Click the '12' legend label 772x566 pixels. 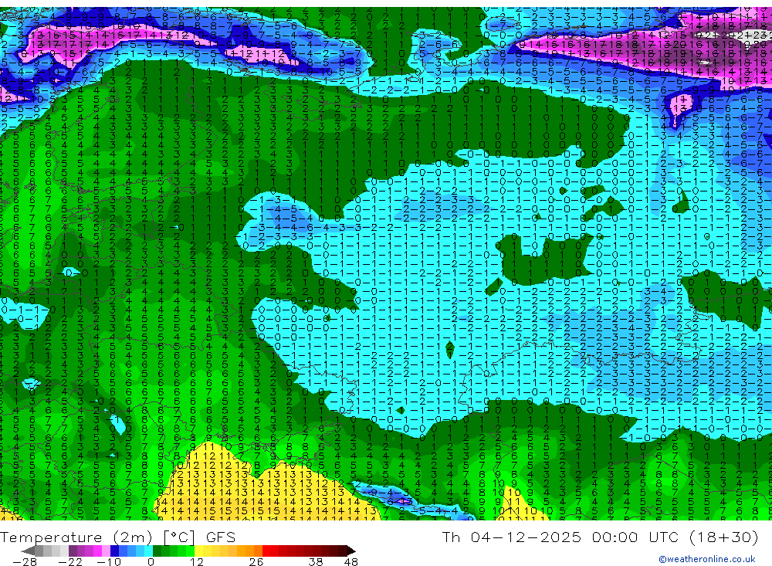196,561
